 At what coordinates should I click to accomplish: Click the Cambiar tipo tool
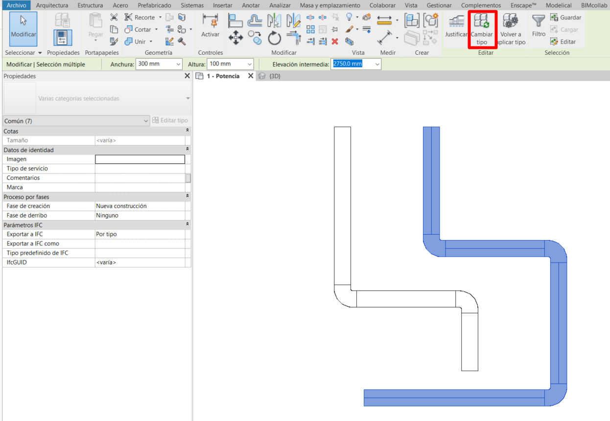click(x=482, y=30)
